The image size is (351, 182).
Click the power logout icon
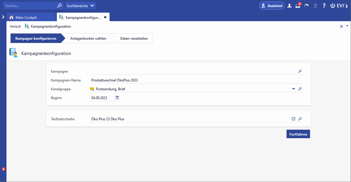point(333,6)
